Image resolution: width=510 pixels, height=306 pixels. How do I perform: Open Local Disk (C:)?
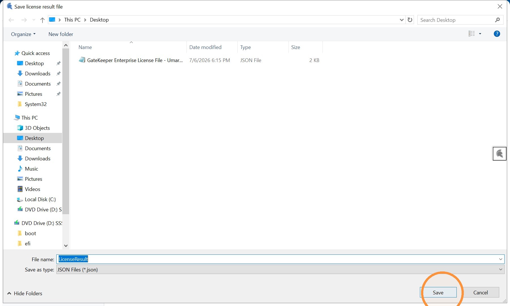[x=40, y=199]
